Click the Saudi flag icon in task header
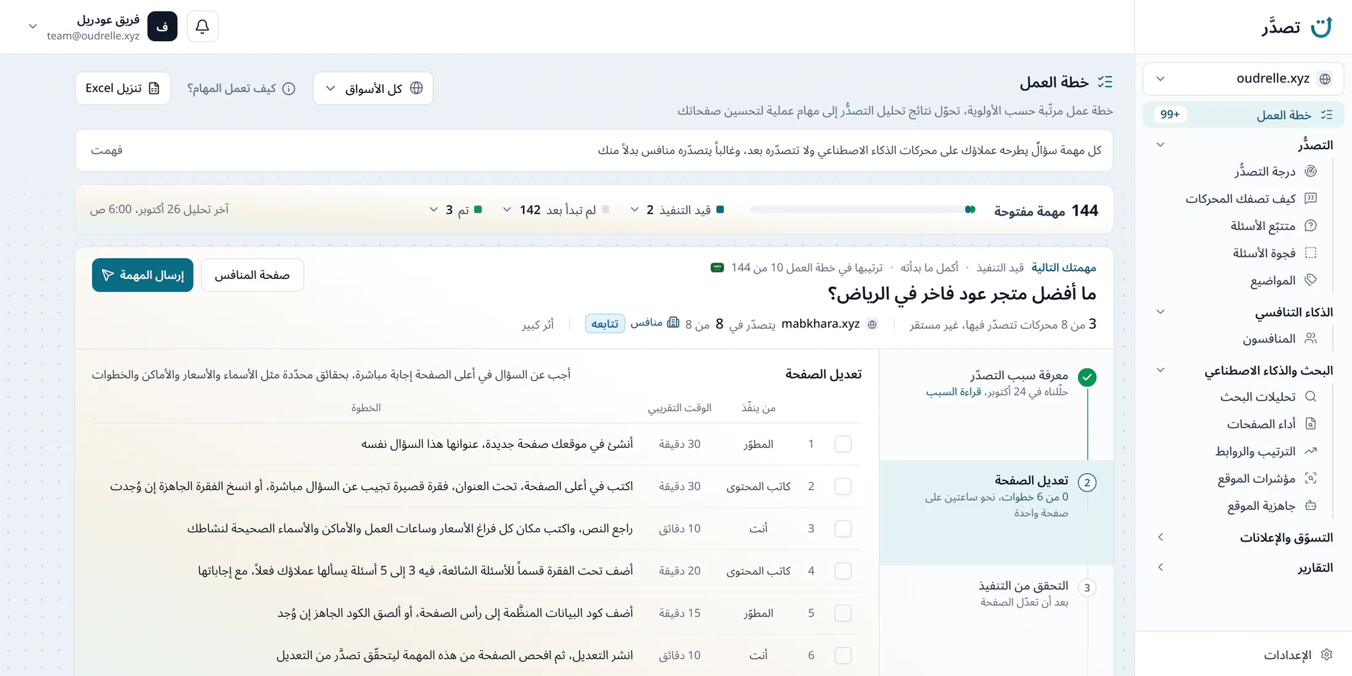Image resolution: width=1352 pixels, height=676 pixels. [717, 268]
